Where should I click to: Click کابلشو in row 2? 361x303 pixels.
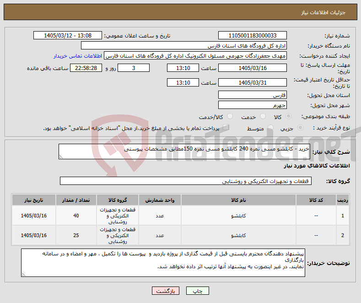point(238,235)
